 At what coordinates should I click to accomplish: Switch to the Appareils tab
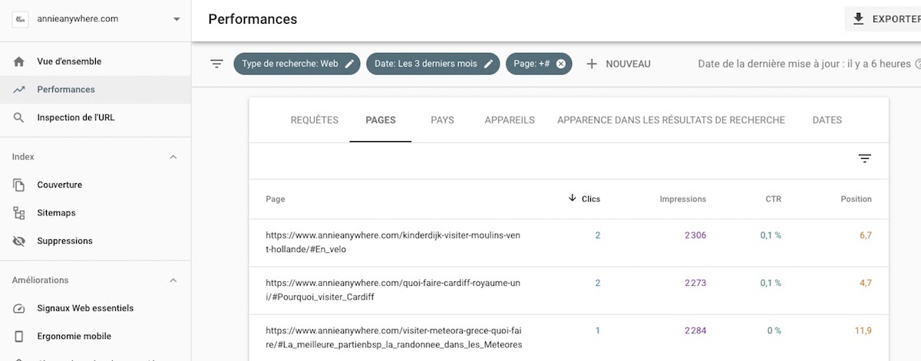[510, 120]
